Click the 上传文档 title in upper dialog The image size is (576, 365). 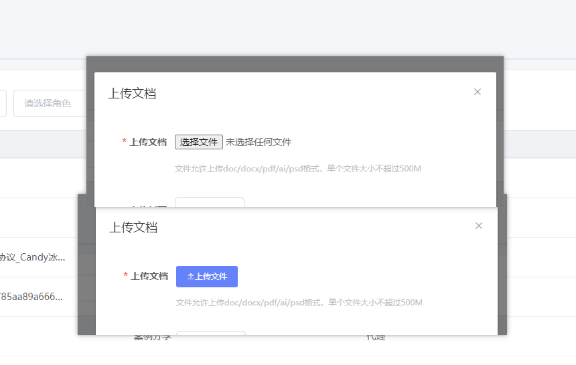click(x=132, y=93)
